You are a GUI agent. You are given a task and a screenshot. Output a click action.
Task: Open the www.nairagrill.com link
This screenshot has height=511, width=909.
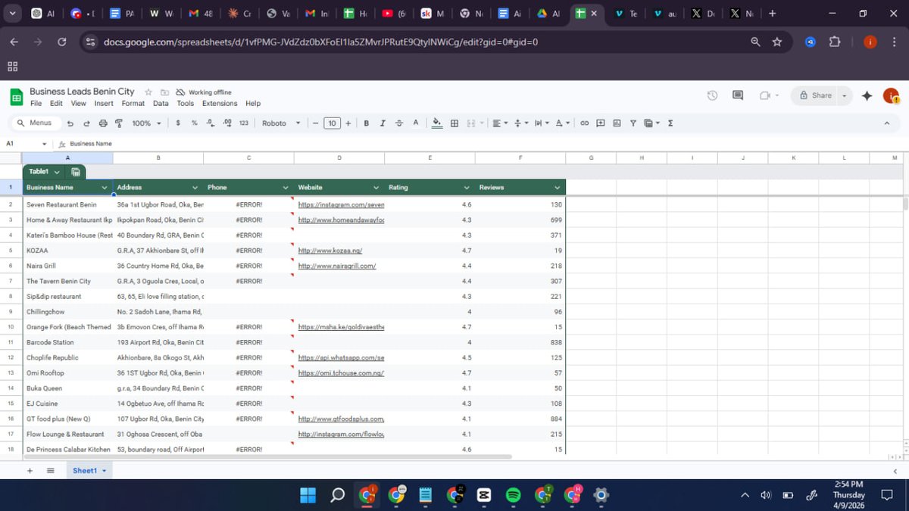point(337,266)
